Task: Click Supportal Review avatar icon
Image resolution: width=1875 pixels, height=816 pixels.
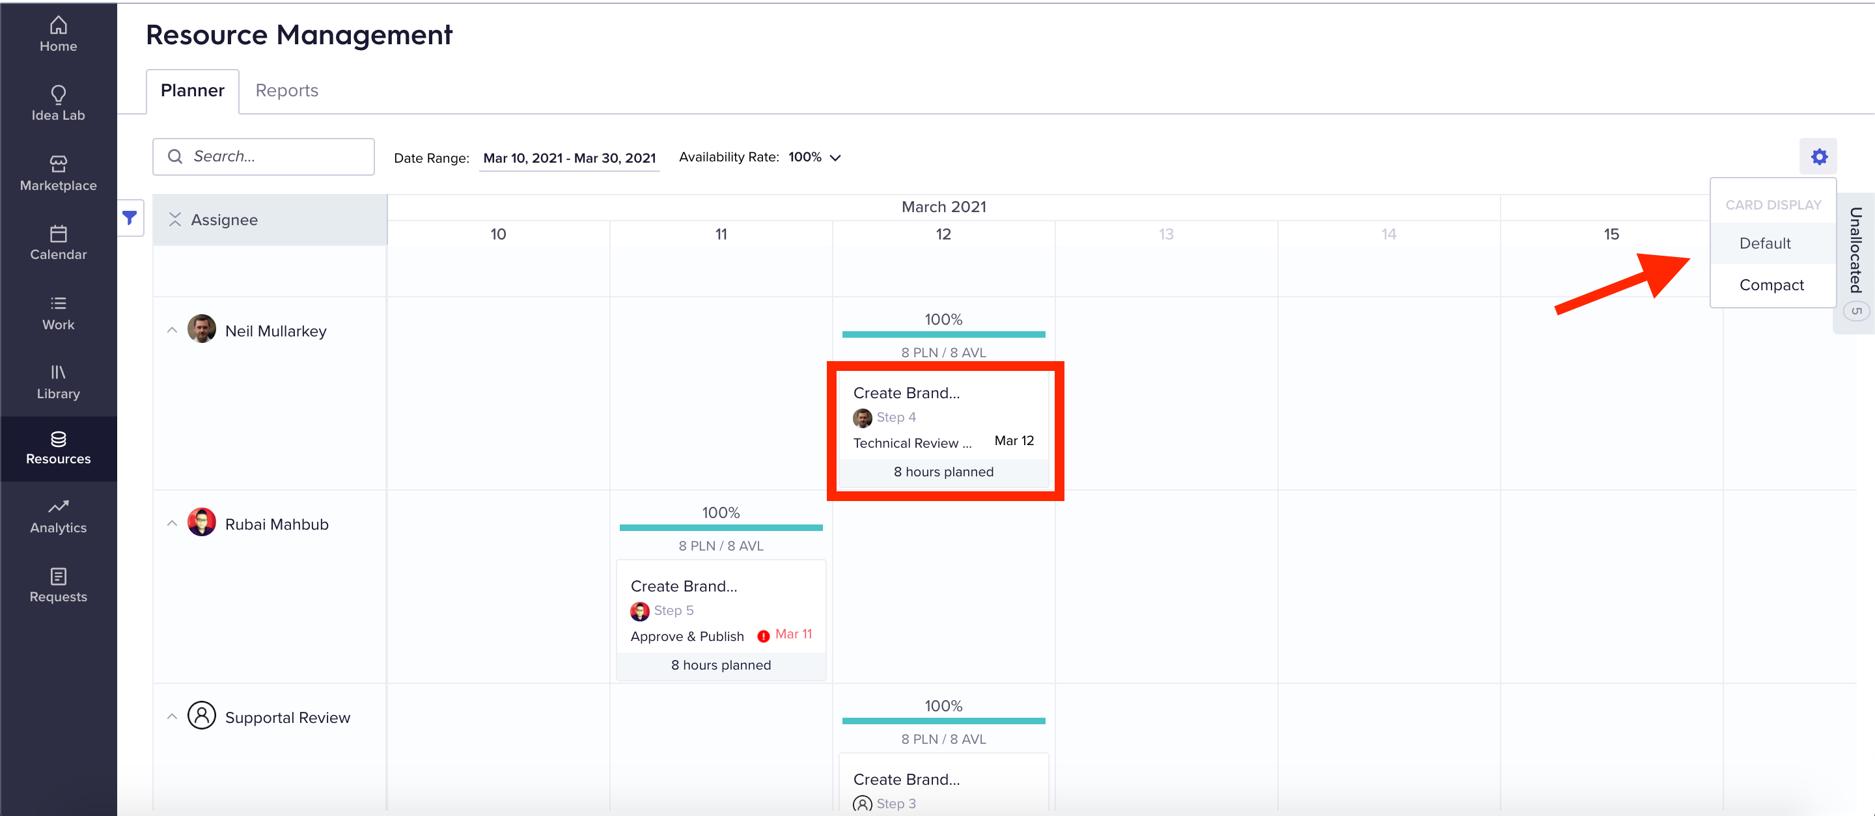Action: (x=202, y=716)
